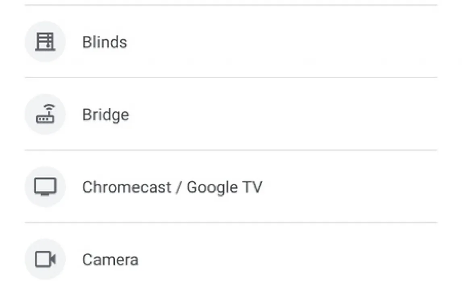Open the Chromecast / Google TV row
The width and height of the screenshot is (462, 289).
point(231,186)
